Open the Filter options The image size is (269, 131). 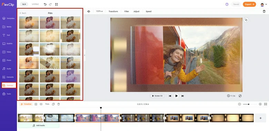(x=127, y=11)
